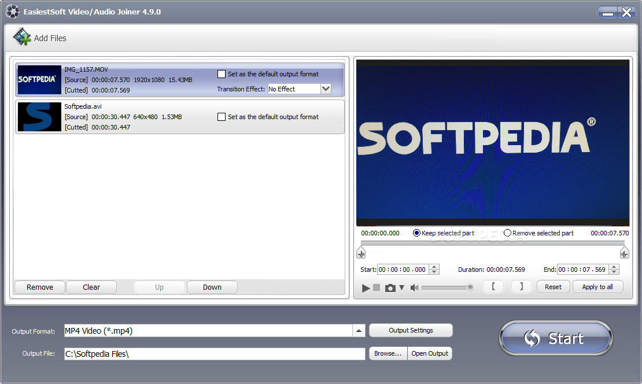The height and width of the screenshot is (384, 642).
Task: Click the refresh arrows icon on the Start button
Action: tap(532, 338)
